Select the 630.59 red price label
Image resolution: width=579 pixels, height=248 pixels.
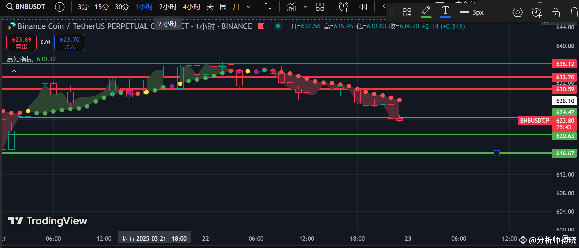click(565, 89)
